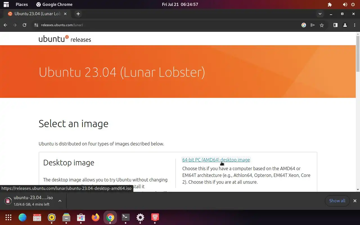The height and width of the screenshot is (225, 360).
Task: Go back to the previous page
Action: (x=5, y=25)
